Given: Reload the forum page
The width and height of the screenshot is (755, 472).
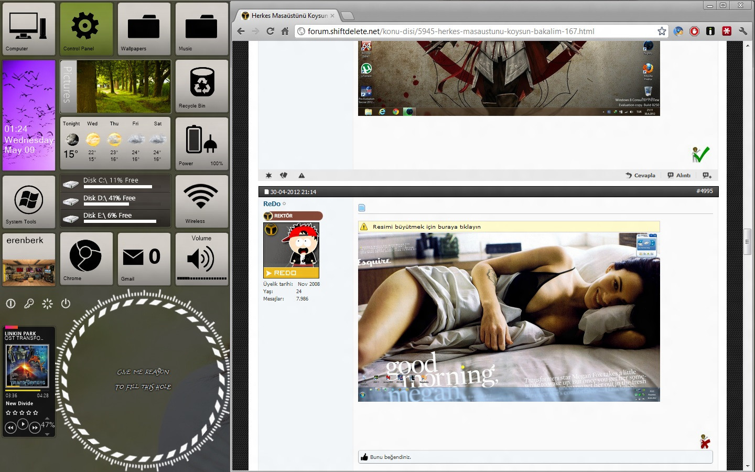Looking at the screenshot, I should tap(270, 31).
